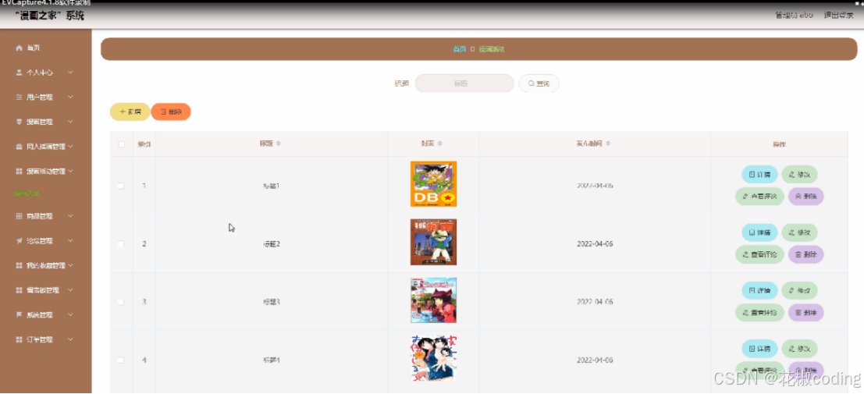Click the purple 删除 button in row 标题2
This screenshot has height=394, width=864.
[x=806, y=254]
